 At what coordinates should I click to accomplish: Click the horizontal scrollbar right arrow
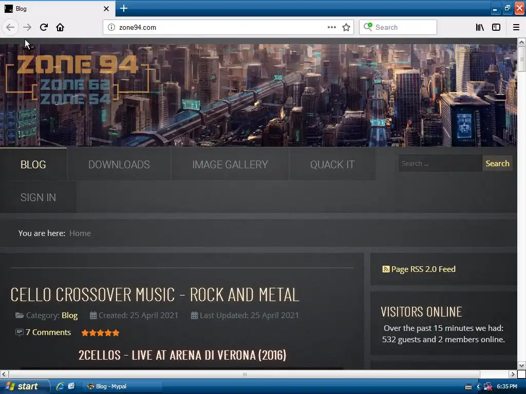(513, 374)
